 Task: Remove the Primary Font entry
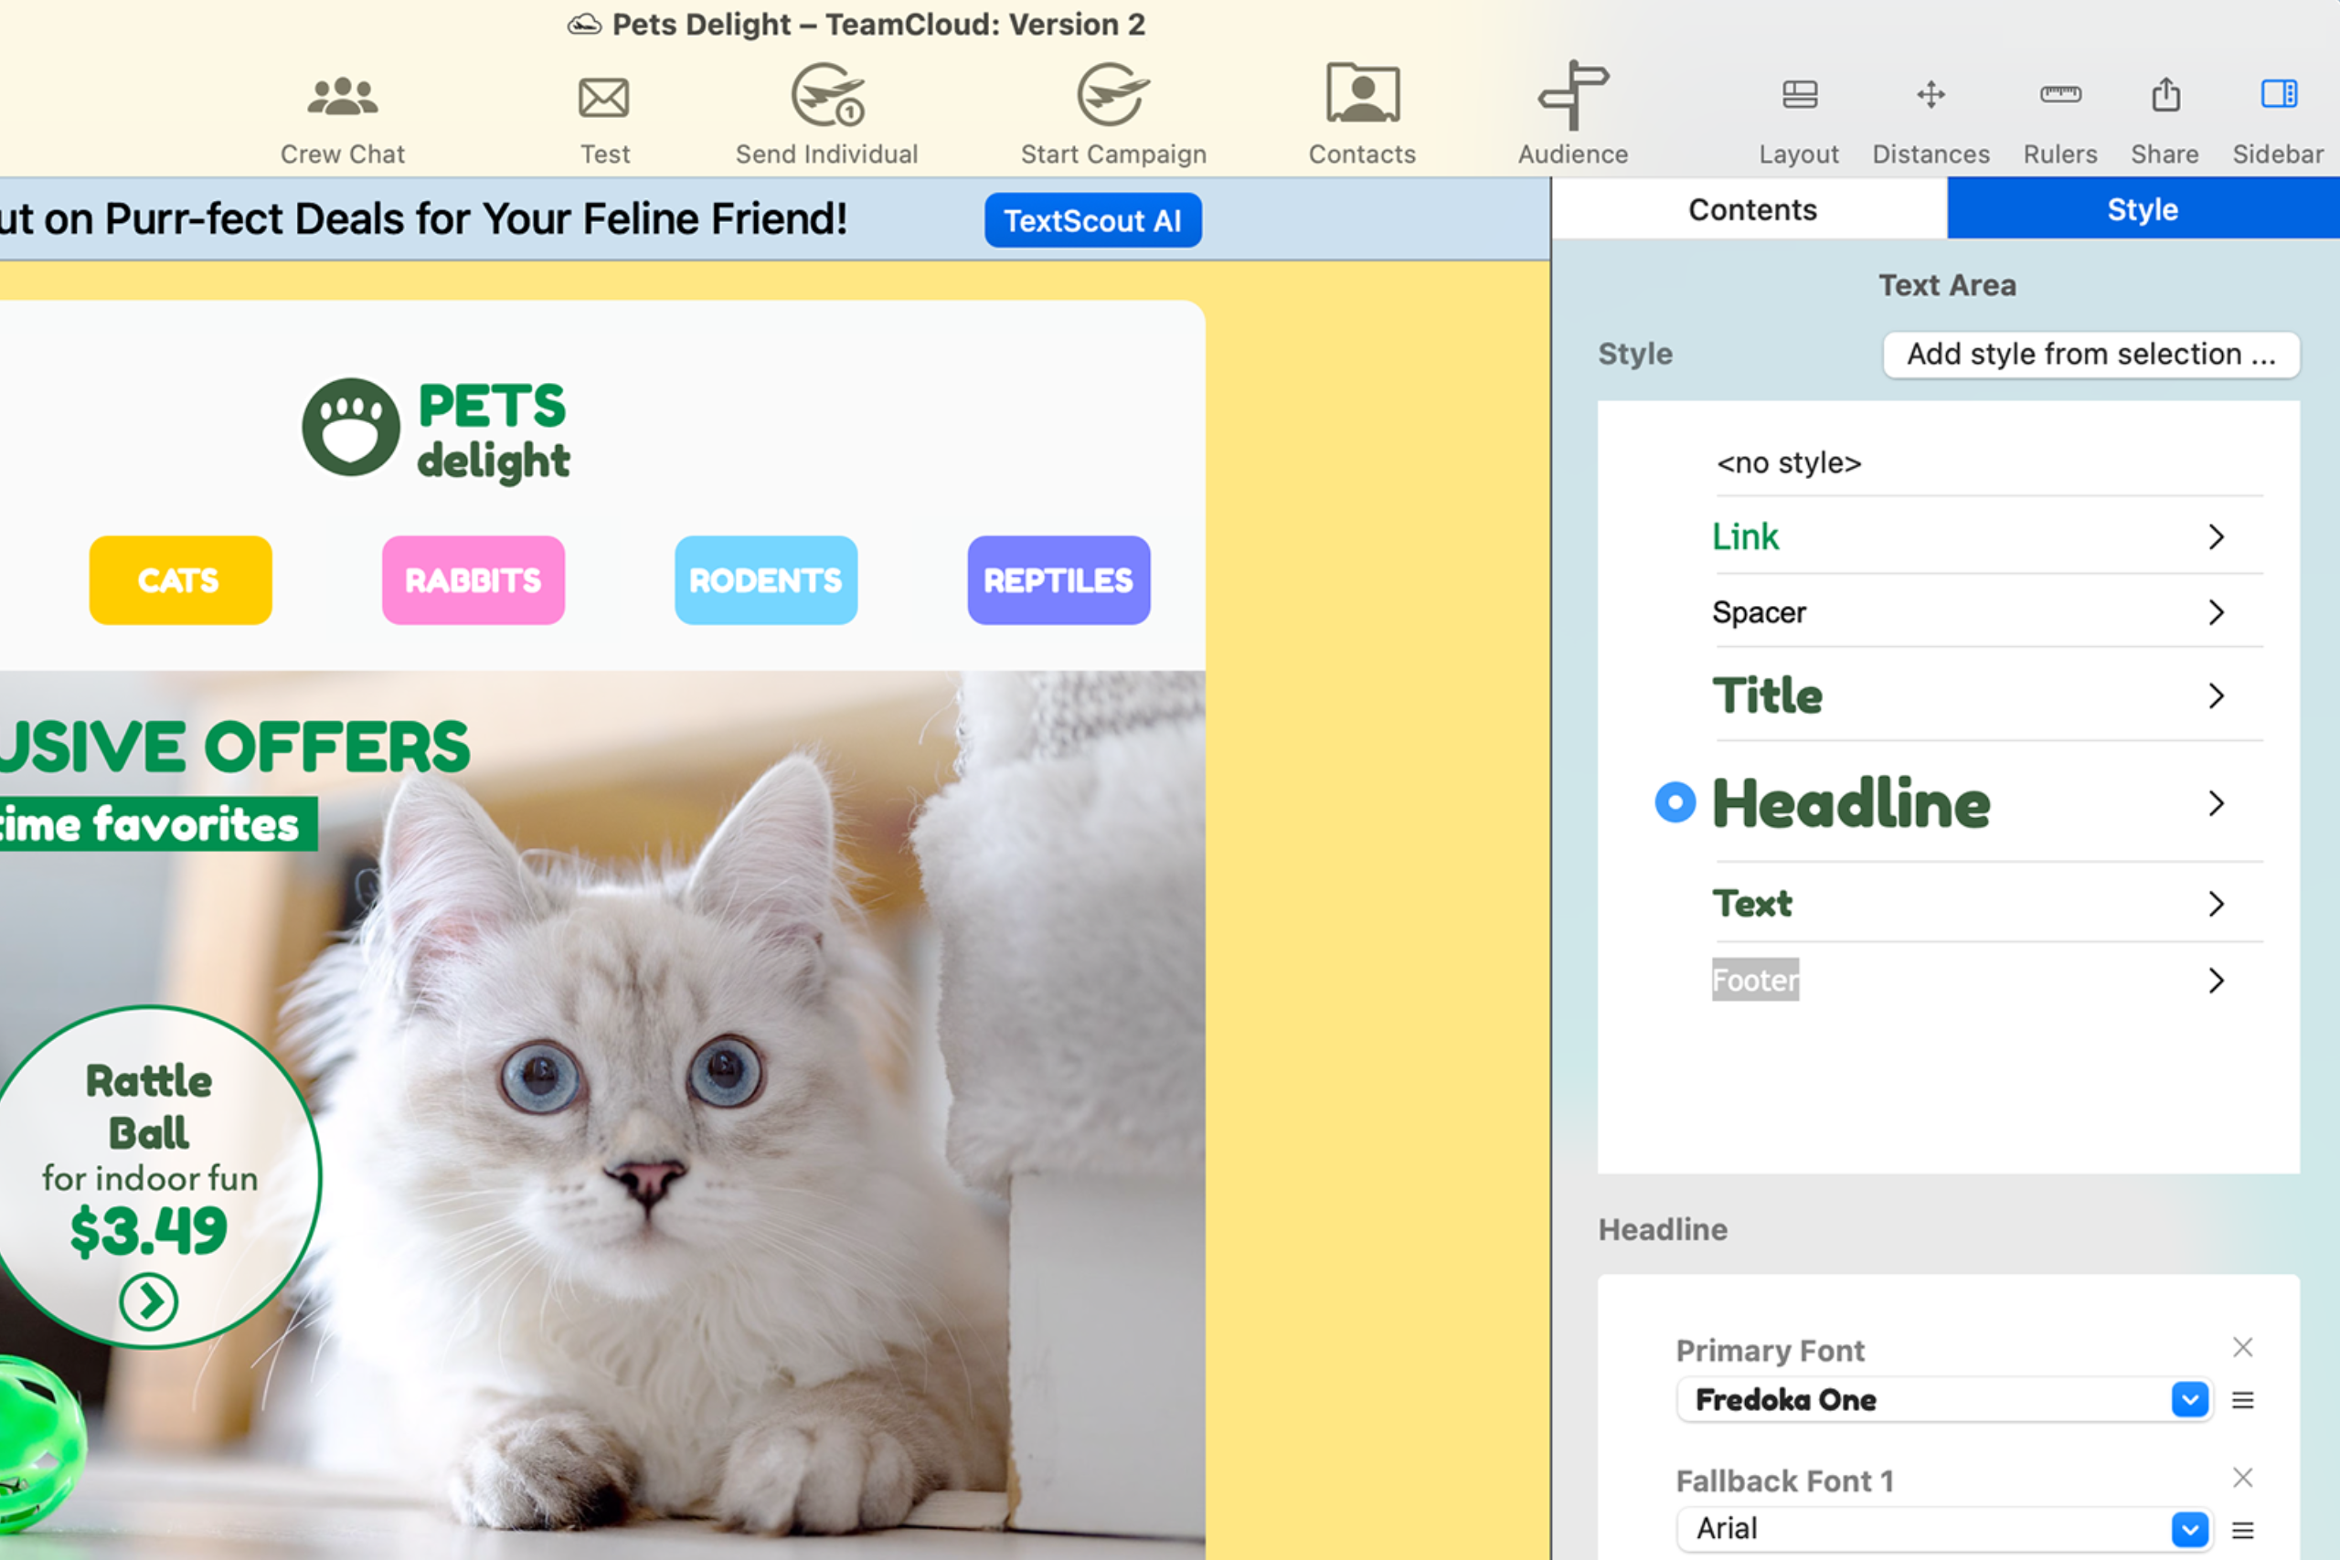[2242, 1347]
